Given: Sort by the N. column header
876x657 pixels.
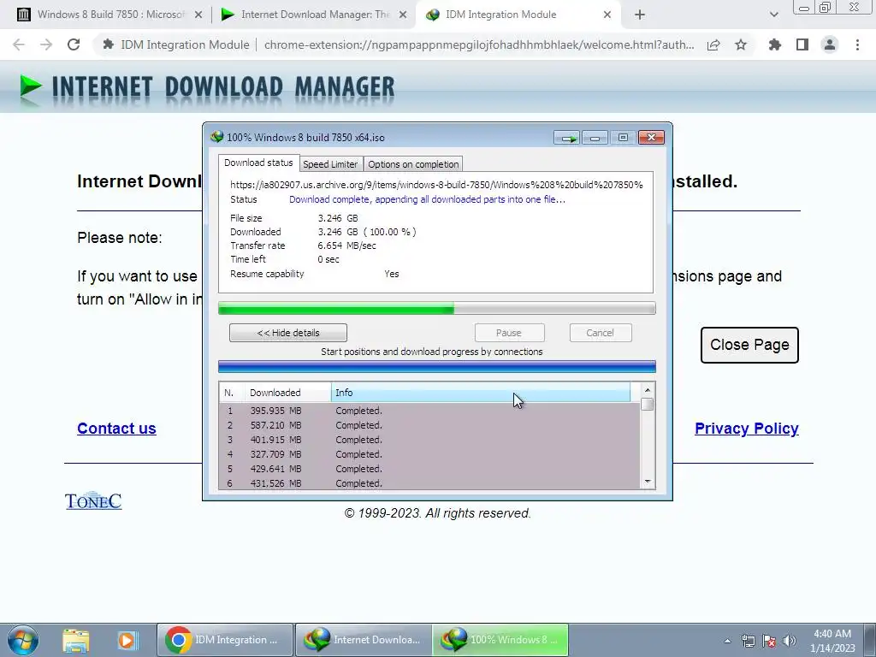Looking at the screenshot, I should 231,393.
